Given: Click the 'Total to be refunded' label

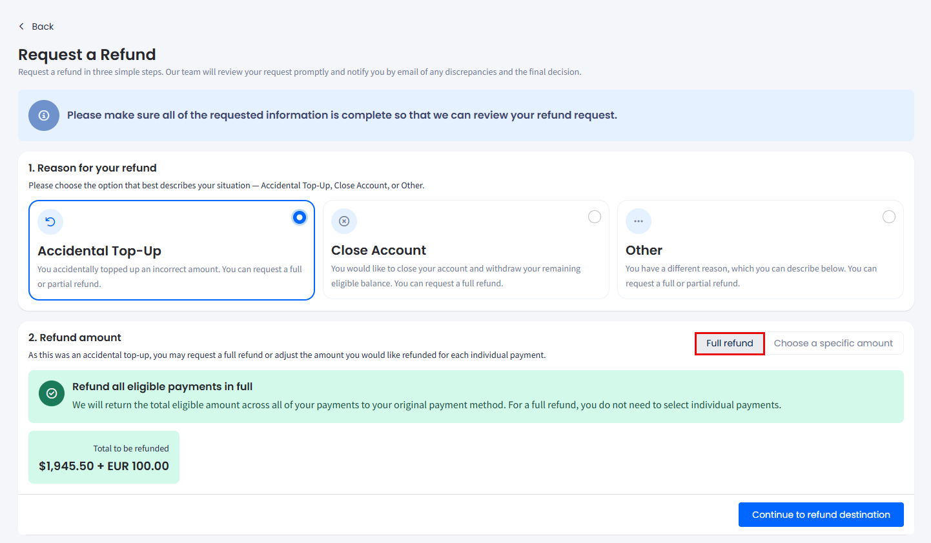Looking at the screenshot, I should 131,449.
